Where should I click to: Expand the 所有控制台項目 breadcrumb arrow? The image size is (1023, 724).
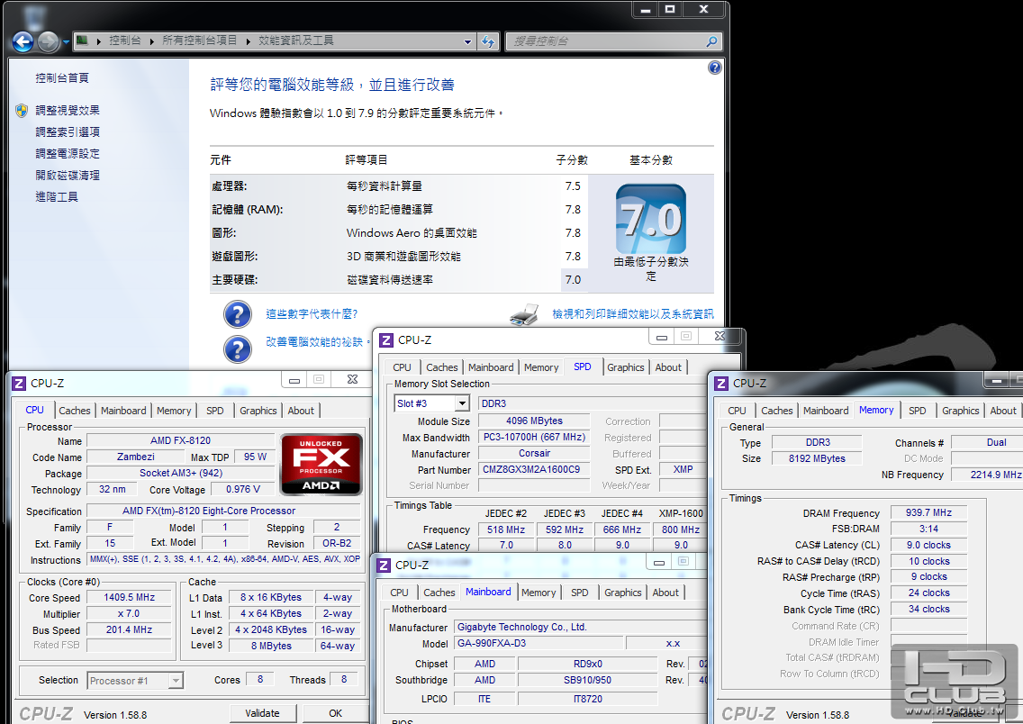coord(248,41)
